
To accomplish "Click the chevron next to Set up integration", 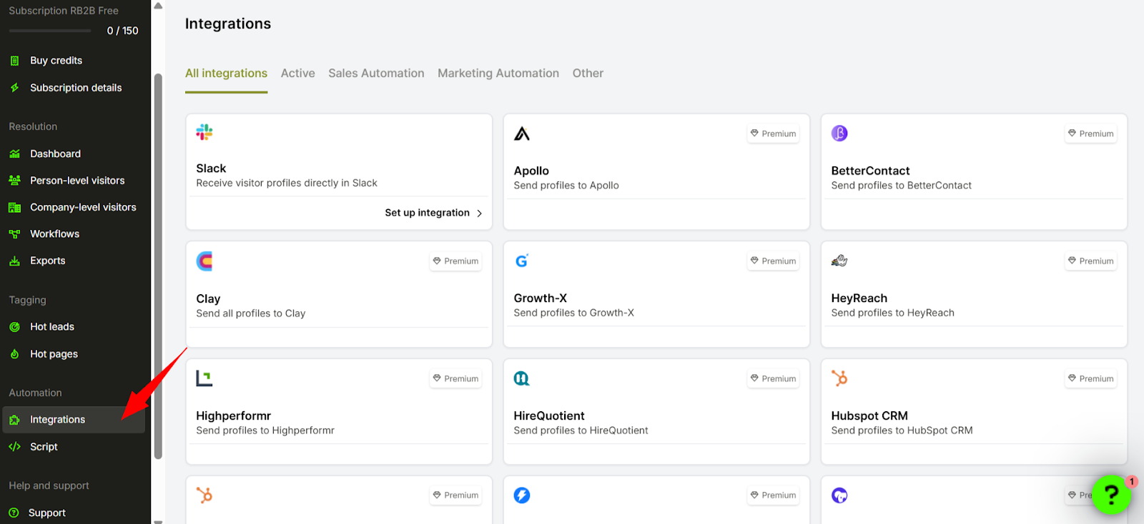I will [479, 213].
